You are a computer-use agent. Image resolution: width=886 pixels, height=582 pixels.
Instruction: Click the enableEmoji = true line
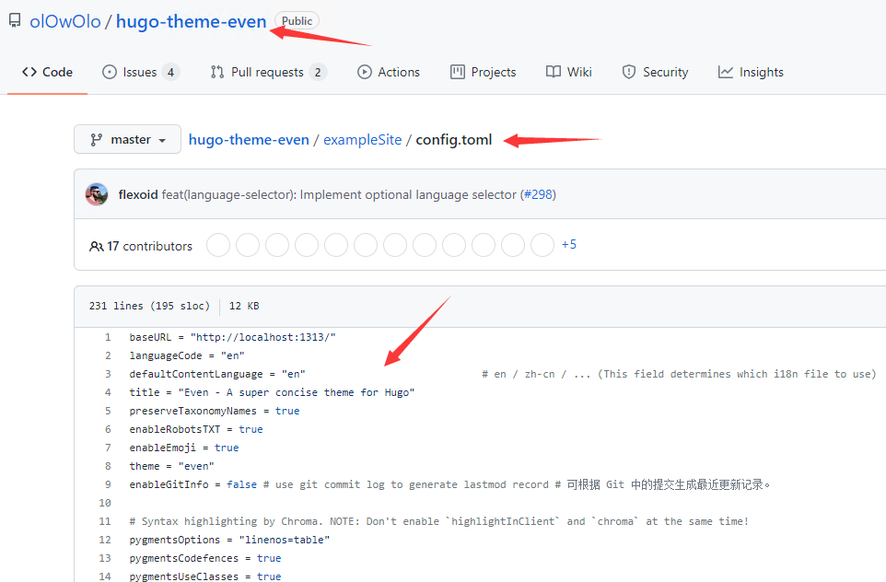click(184, 448)
